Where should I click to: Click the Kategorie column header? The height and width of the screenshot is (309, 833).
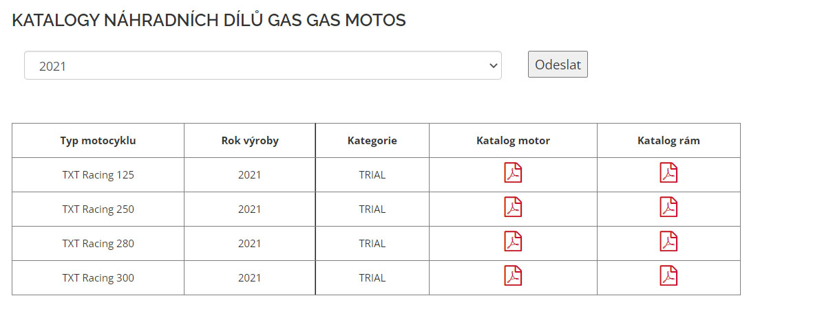[x=372, y=141]
